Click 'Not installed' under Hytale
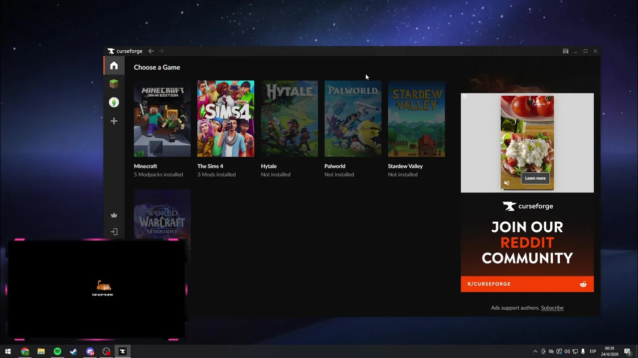The image size is (638, 358). pos(276,175)
